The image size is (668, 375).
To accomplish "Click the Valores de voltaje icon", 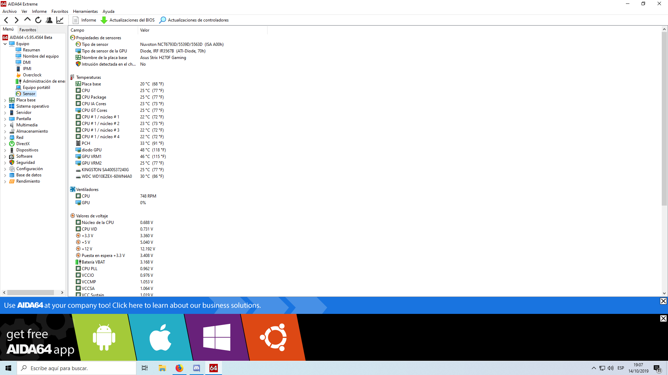I will coord(72,216).
